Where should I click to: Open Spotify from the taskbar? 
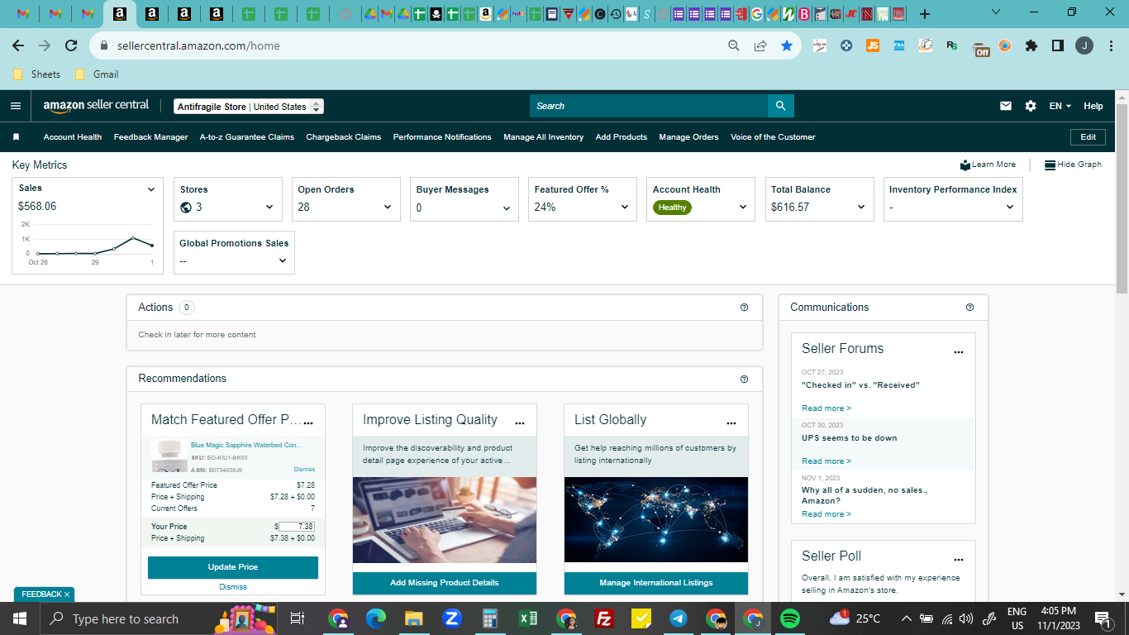[790, 618]
